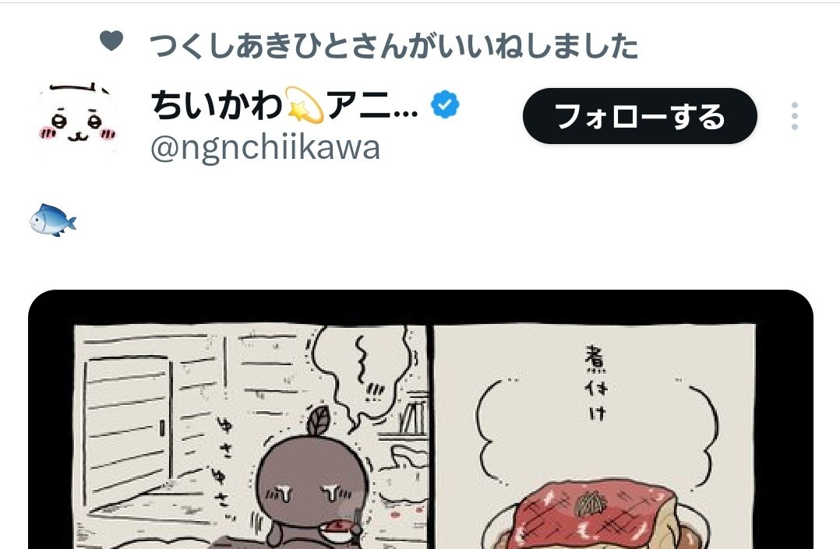Click the dizzy star emoji in name

[x=304, y=104]
